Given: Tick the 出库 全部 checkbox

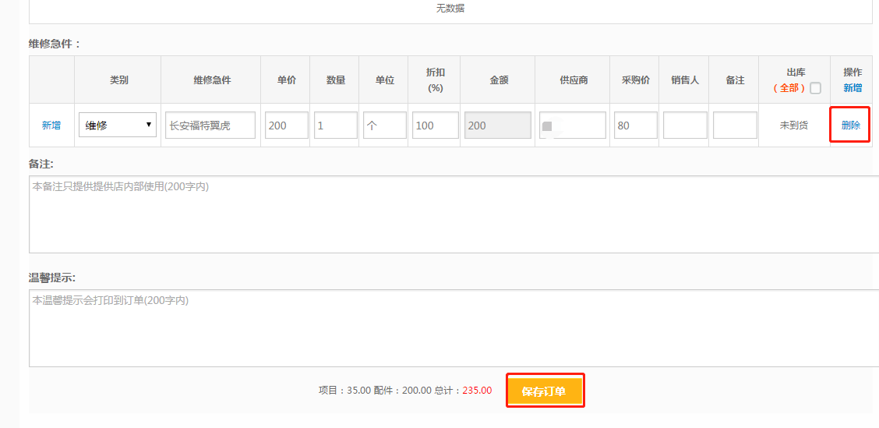Looking at the screenshot, I should point(815,88).
